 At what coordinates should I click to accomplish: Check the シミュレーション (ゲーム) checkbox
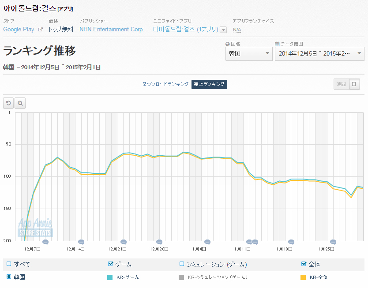182,264
